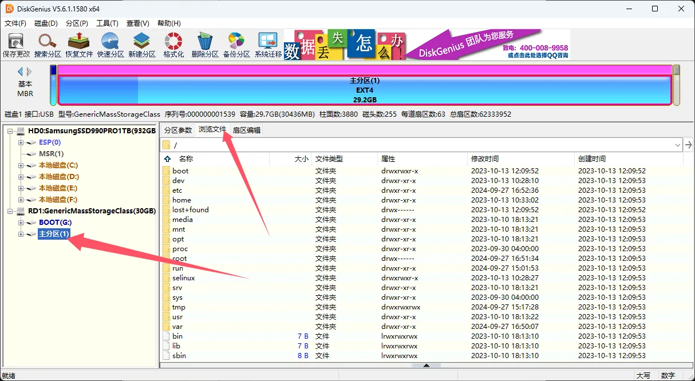Screen dimensions: 695x381
Task: Switch to the 分区参数 tab
Action: [x=178, y=130]
